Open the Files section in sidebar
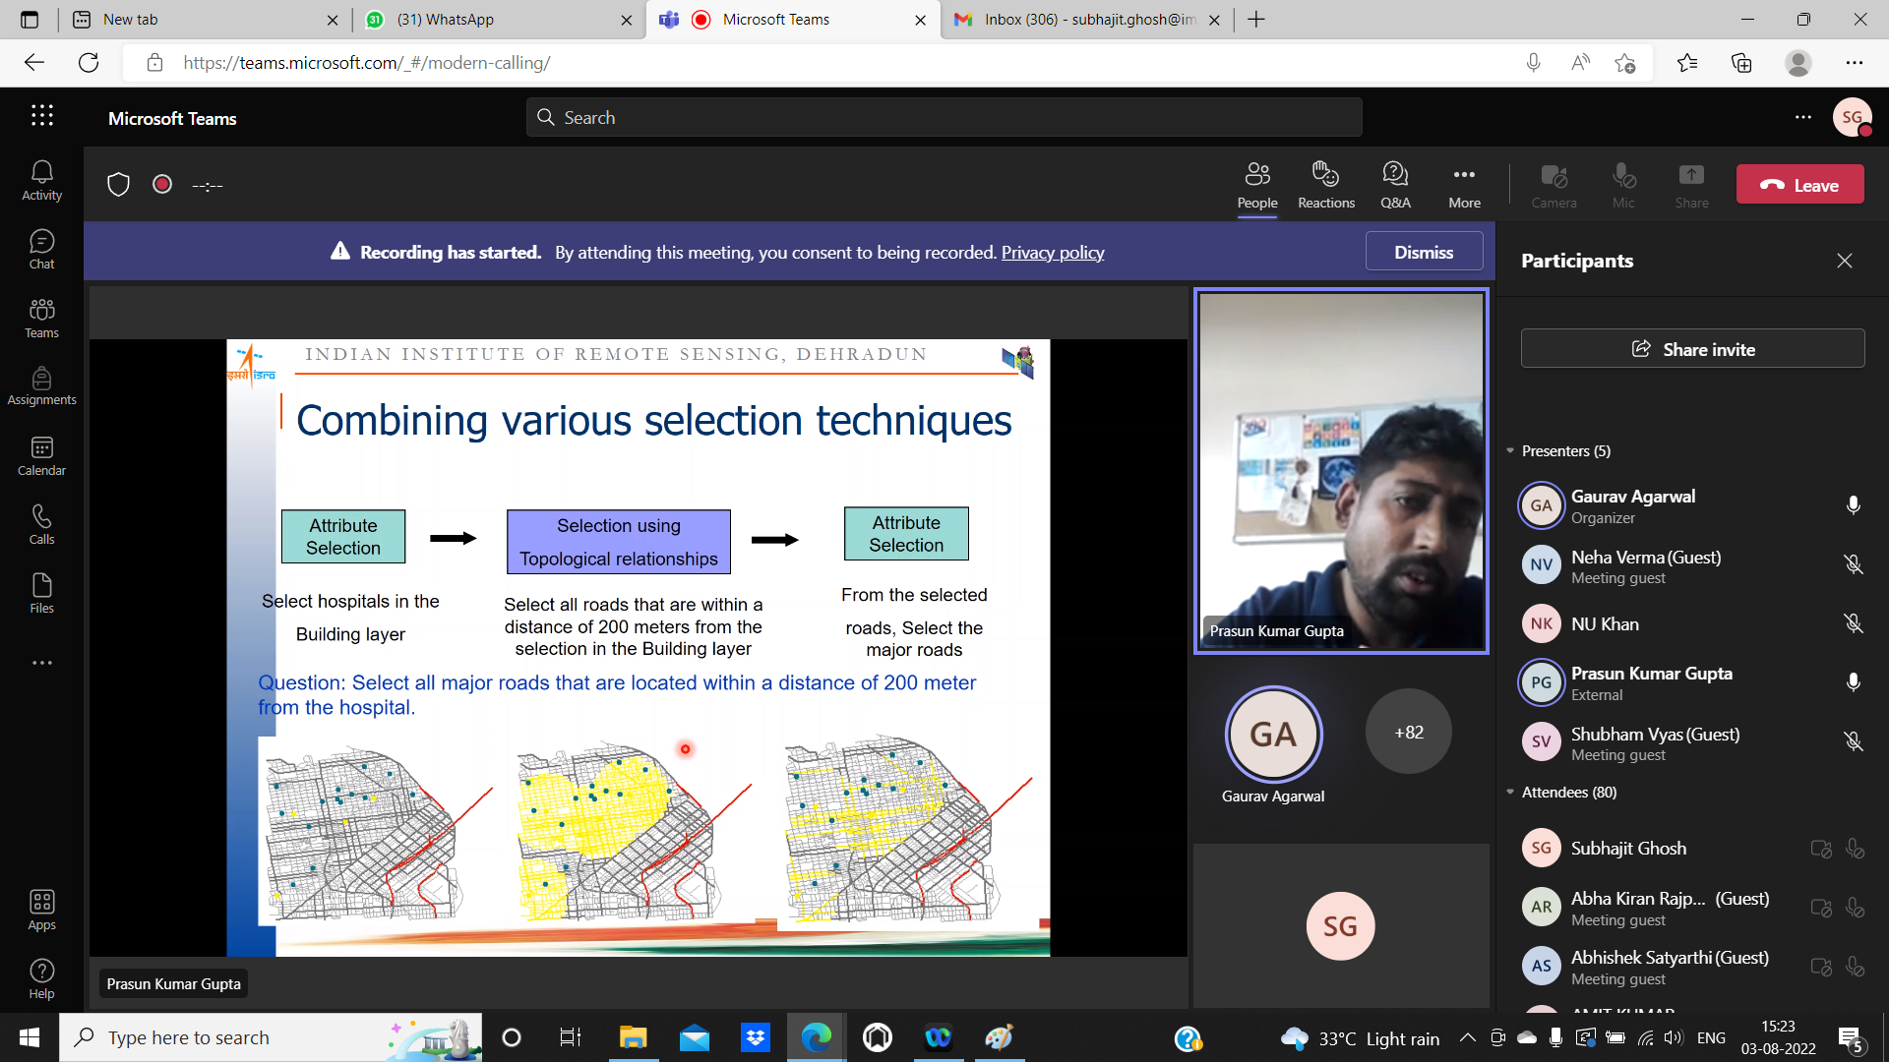The height and width of the screenshot is (1062, 1889). (41, 594)
